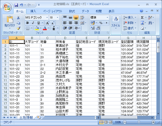Open the データ ribbon tab
This screenshot has height=126, width=162.
tap(85, 11)
